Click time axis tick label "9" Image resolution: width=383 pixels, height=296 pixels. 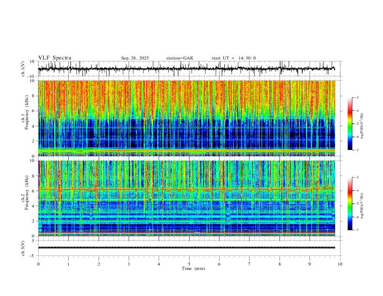click(309, 264)
